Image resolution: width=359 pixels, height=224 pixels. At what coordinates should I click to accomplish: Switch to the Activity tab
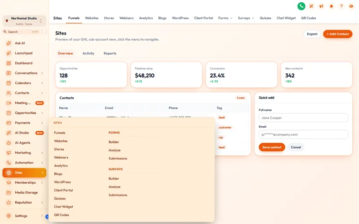(88, 53)
